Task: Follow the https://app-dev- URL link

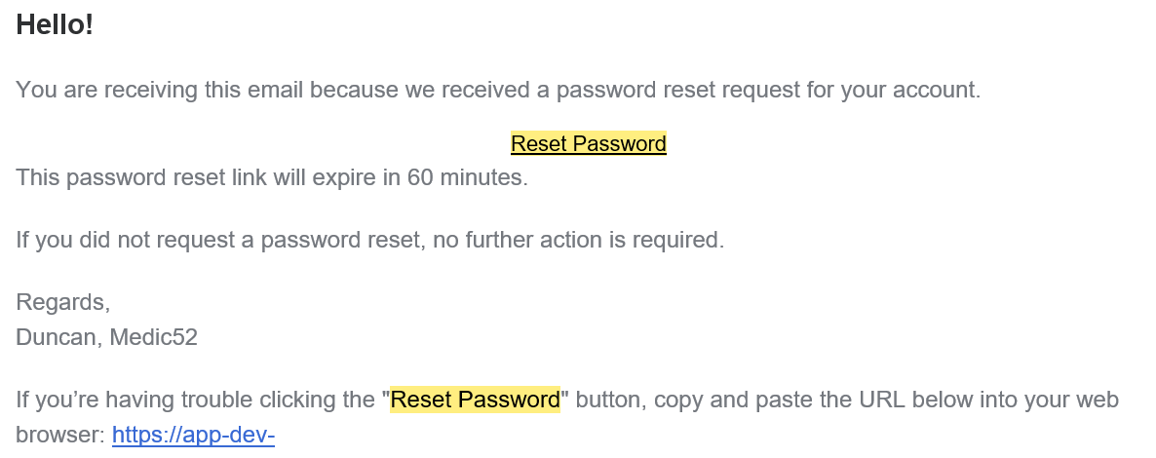Action: (x=193, y=436)
